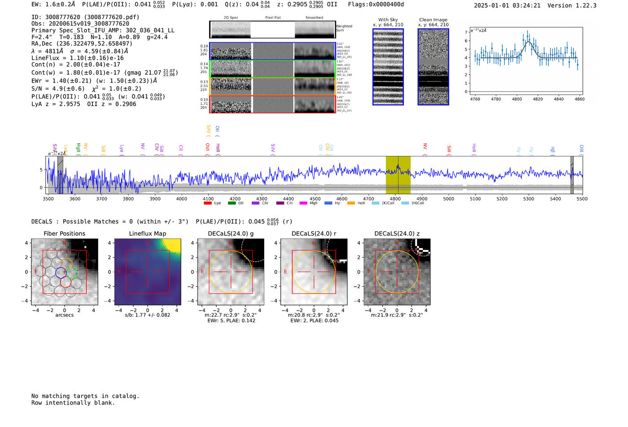This screenshot has height=427, width=628.
Task: Click the 'Flags:0x0000400d' header text
Action: (x=376, y=4)
